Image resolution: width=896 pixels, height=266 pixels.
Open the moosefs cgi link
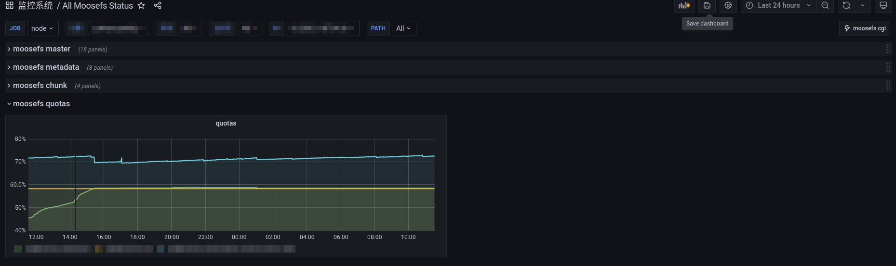point(865,28)
